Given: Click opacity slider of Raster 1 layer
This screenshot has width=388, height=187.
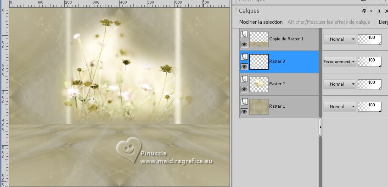Looking at the screenshot, I should click(x=370, y=107).
